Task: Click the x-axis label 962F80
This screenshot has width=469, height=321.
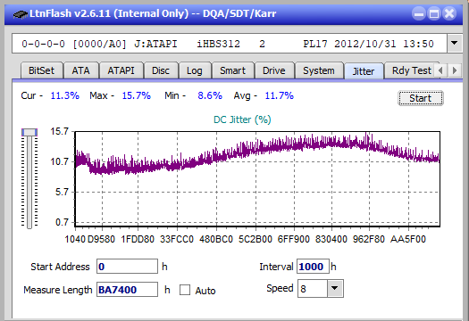Action: [369, 239]
